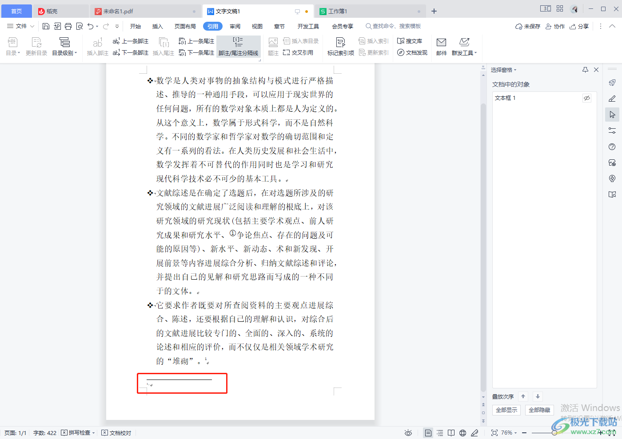The image size is (622, 439).
Task: Click the export-to-PDF icon beside Save
Action: tap(57, 26)
